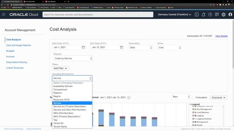The height and width of the screenshot is (131, 234).
Task: Open Linked Tenancies page
Action: pyautogui.click(x=15, y=68)
